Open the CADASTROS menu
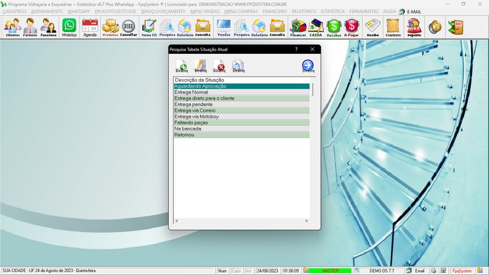Viewport: 489px width, 275px height. [15, 12]
